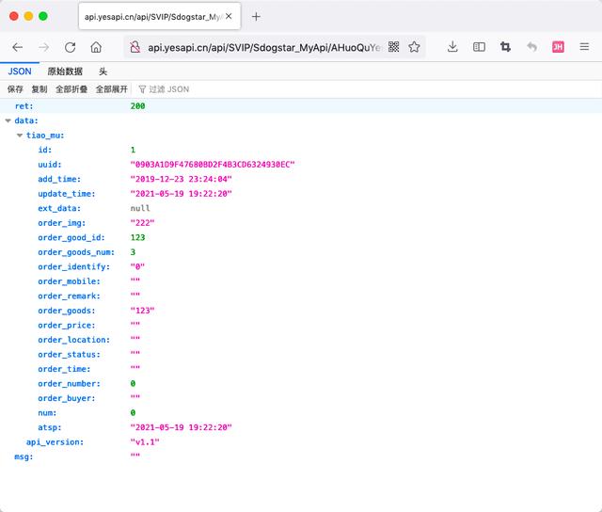Click the order_img value "222"
This screenshot has width=602, height=512.
click(142, 223)
